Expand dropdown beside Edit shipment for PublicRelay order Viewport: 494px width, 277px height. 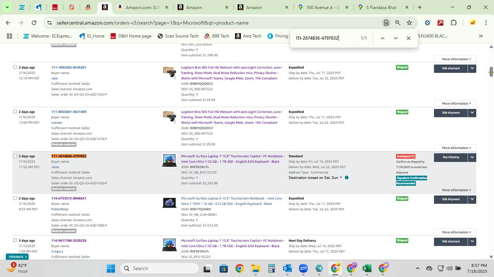tap(472, 199)
